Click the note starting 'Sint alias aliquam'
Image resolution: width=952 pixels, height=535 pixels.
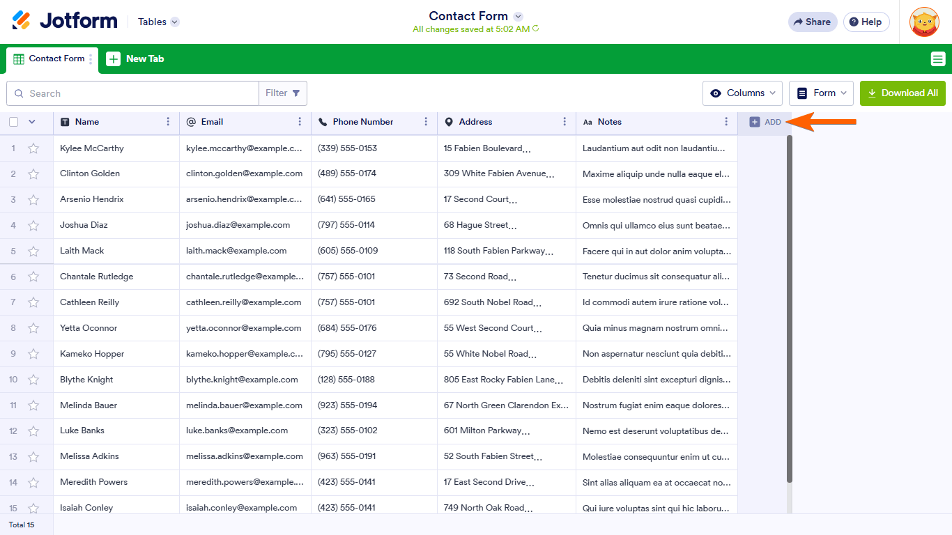coord(657,482)
